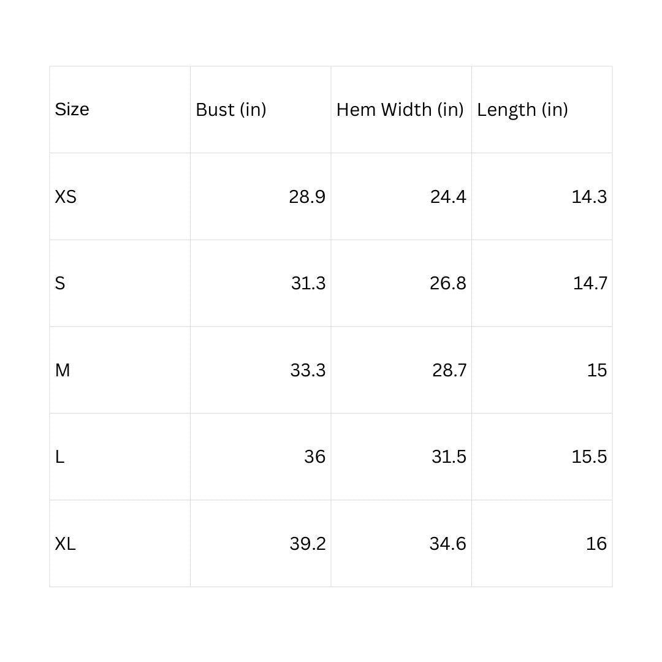Select the L size row label

(59, 457)
